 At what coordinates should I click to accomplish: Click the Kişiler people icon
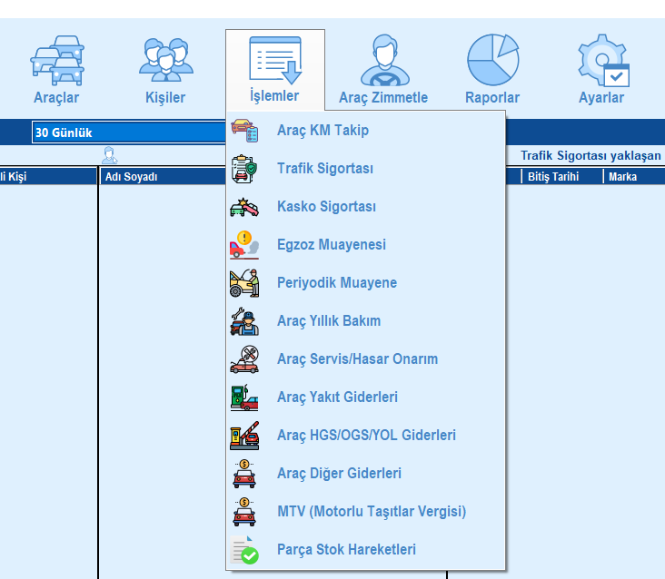pyautogui.click(x=165, y=62)
